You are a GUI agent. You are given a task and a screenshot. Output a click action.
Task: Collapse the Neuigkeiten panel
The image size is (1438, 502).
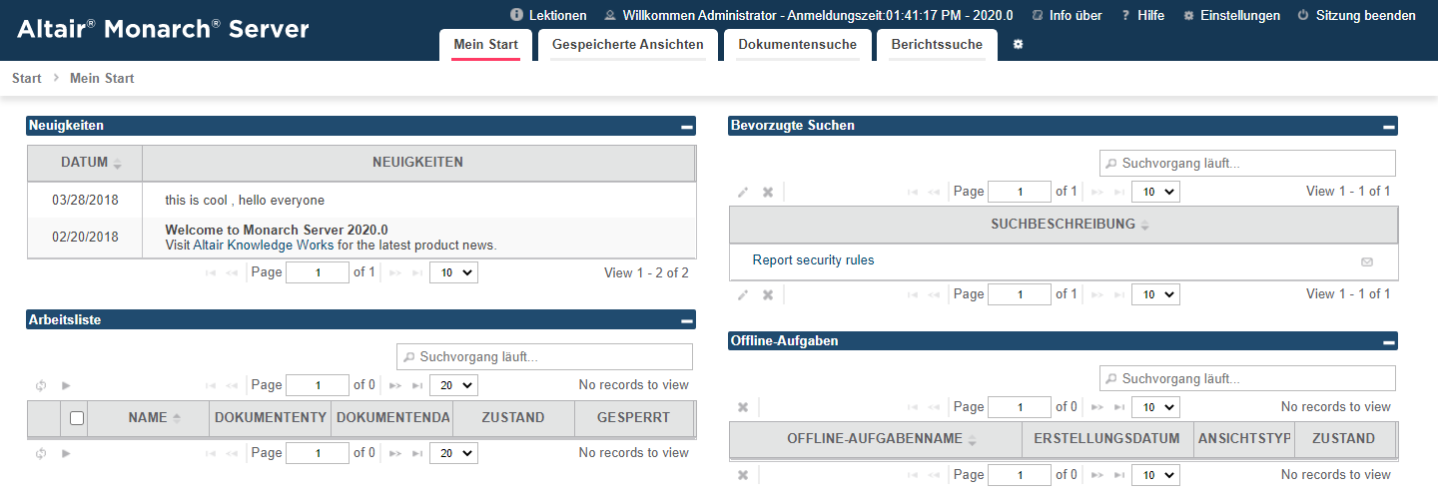[x=686, y=127]
